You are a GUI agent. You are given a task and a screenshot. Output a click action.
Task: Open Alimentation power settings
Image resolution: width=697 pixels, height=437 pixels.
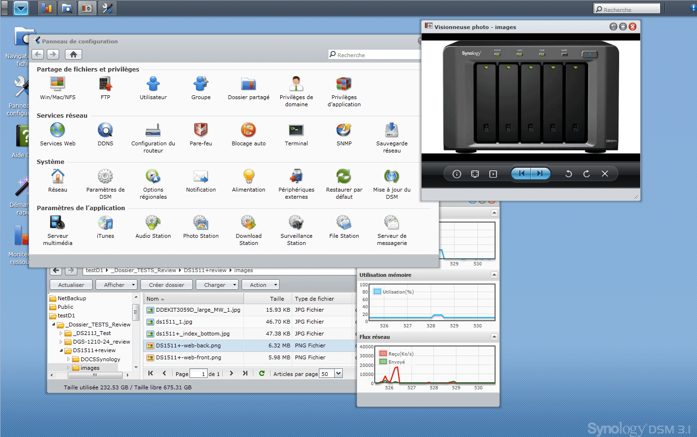click(x=248, y=176)
